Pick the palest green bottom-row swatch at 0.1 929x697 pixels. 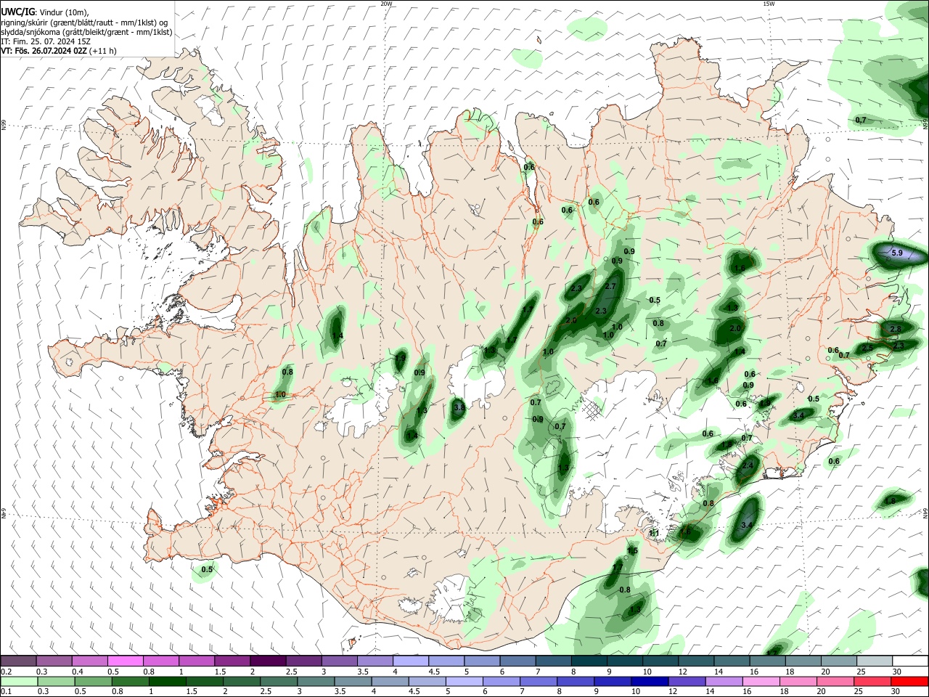18,681
